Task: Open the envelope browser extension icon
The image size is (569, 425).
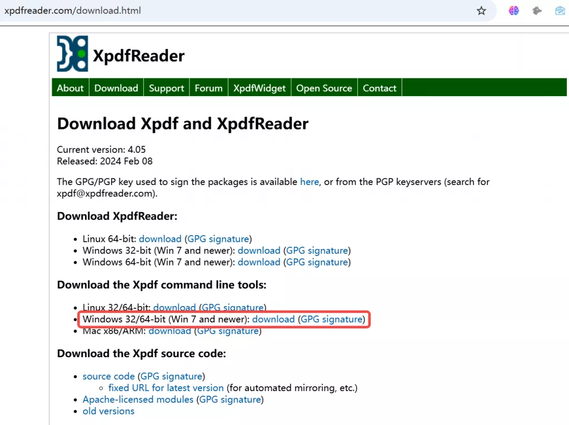Action: [559, 10]
